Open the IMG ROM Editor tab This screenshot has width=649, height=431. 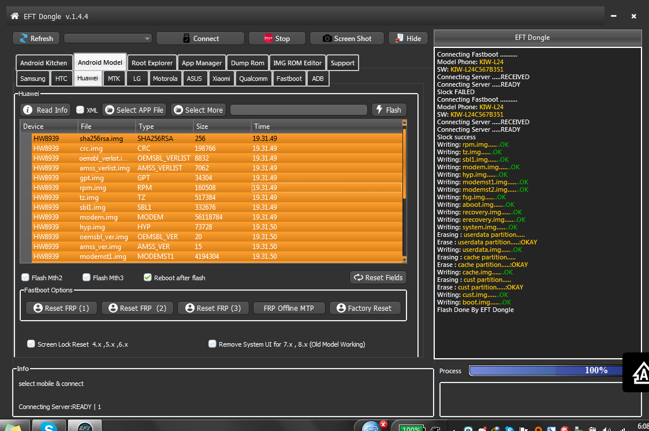(297, 63)
